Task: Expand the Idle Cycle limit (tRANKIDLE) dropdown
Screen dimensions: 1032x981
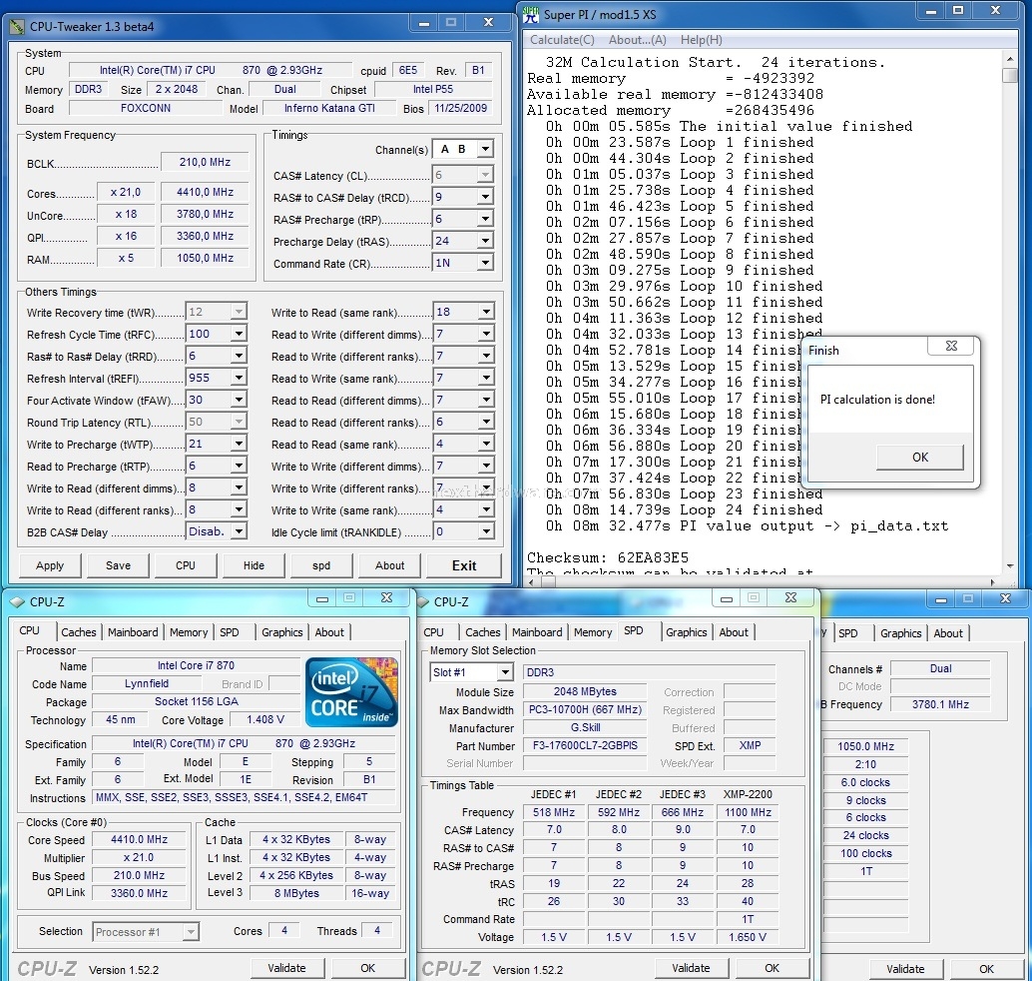Action: pyautogui.click(x=486, y=531)
